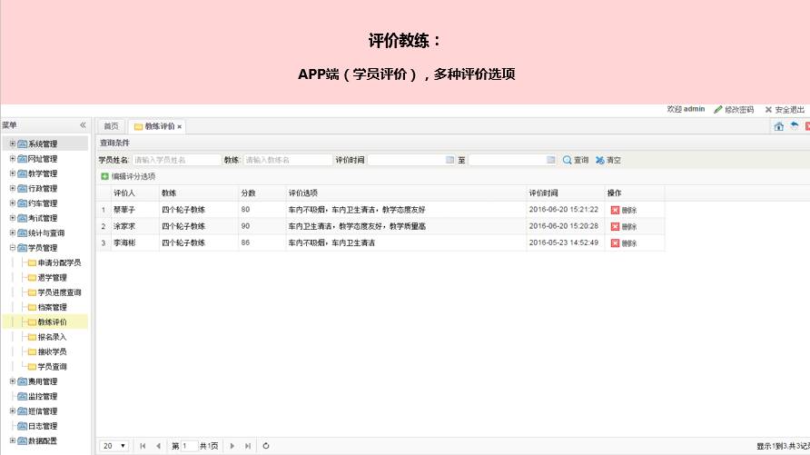This screenshot has width=810, height=455.
Task: Click the timestamp 2016-05-23 14:52:49
Action: point(564,242)
